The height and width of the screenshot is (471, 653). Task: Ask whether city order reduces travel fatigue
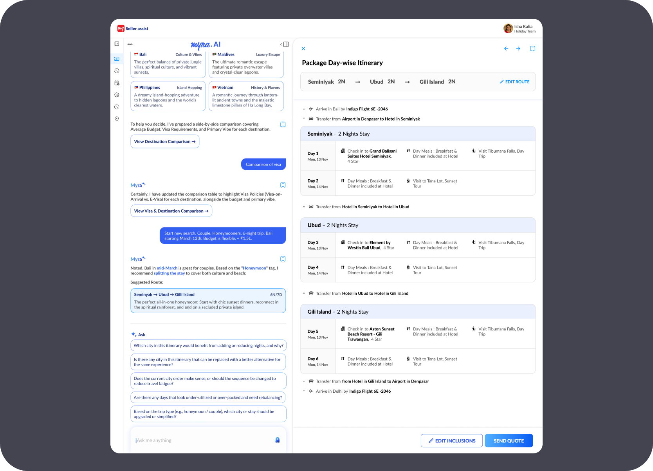(208, 381)
